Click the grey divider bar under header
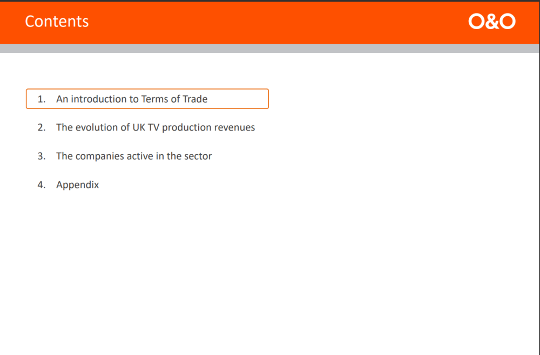The height and width of the screenshot is (355, 540). (x=270, y=49)
